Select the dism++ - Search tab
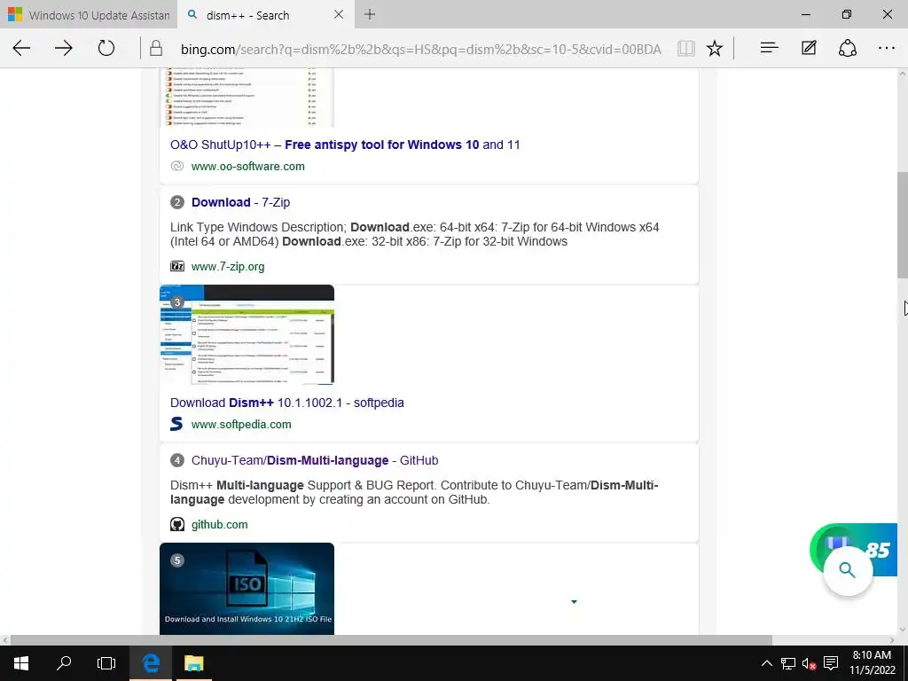Viewport: 908px width, 681px height. 266,15
